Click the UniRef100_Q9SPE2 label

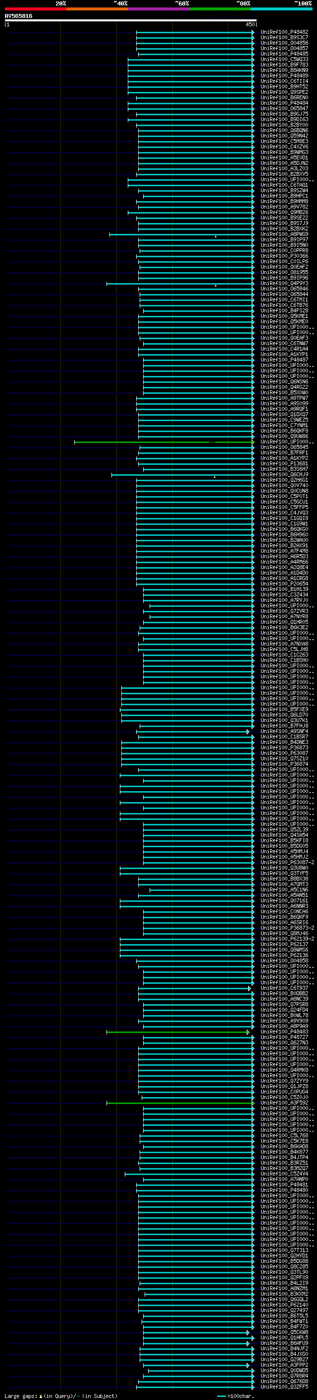[284, 92]
